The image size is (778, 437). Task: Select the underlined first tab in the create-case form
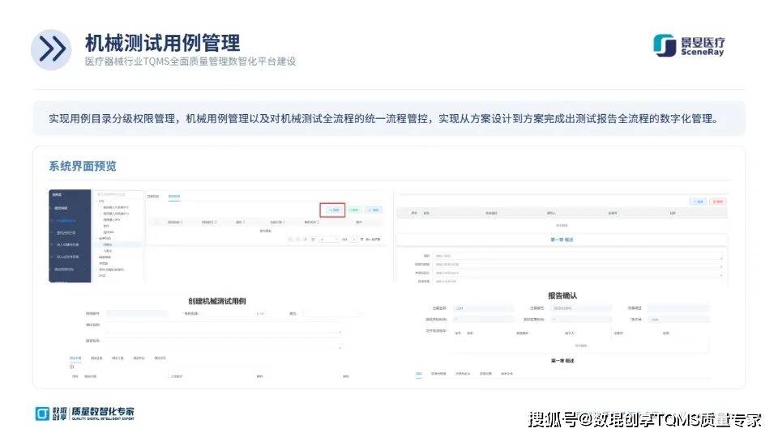75,359
